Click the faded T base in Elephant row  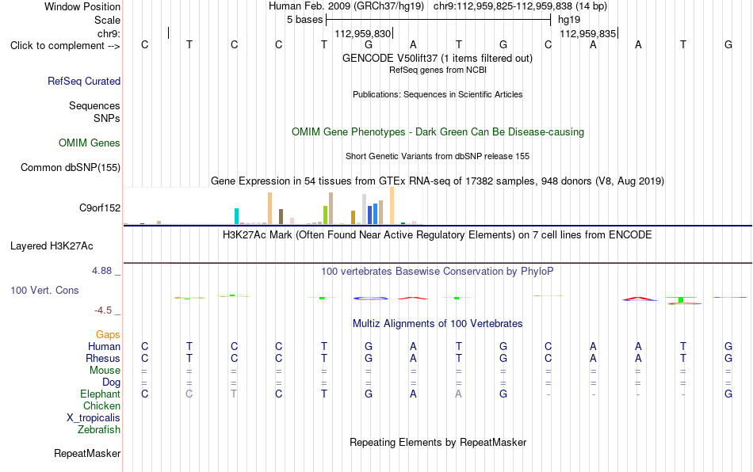tap(234, 394)
